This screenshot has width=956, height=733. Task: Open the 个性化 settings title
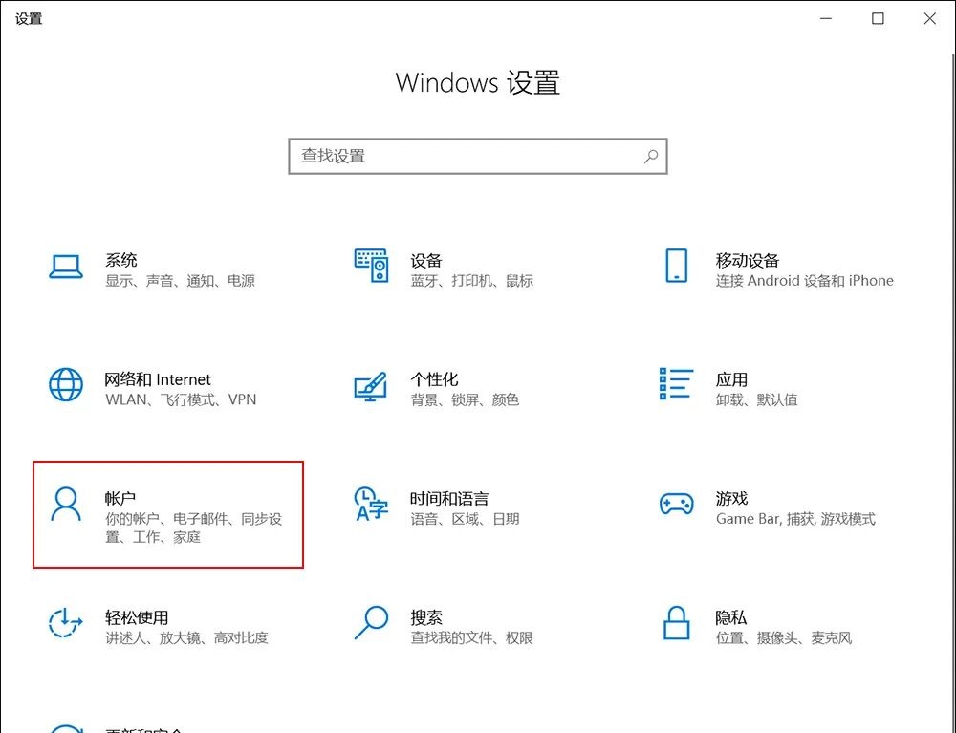(x=434, y=379)
